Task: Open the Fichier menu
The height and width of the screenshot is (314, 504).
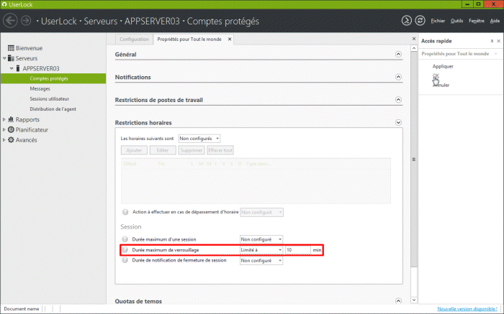Action: (438, 21)
